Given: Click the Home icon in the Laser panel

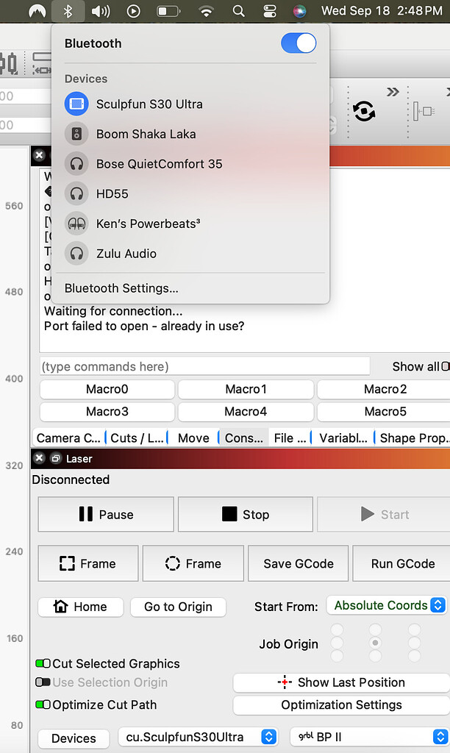Looking at the screenshot, I should tap(61, 607).
